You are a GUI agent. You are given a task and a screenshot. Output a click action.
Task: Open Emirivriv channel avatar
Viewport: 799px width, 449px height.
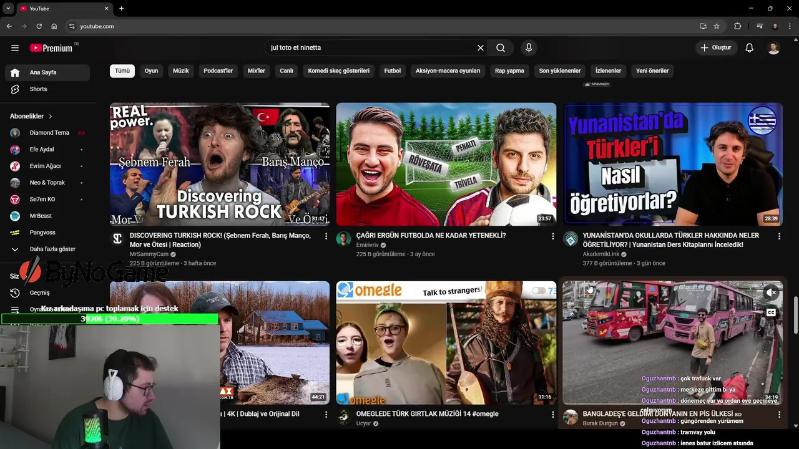click(344, 239)
